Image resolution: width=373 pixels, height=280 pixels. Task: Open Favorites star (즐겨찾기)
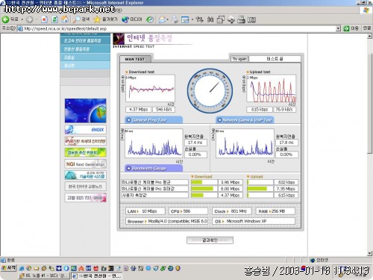coord(97,19)
